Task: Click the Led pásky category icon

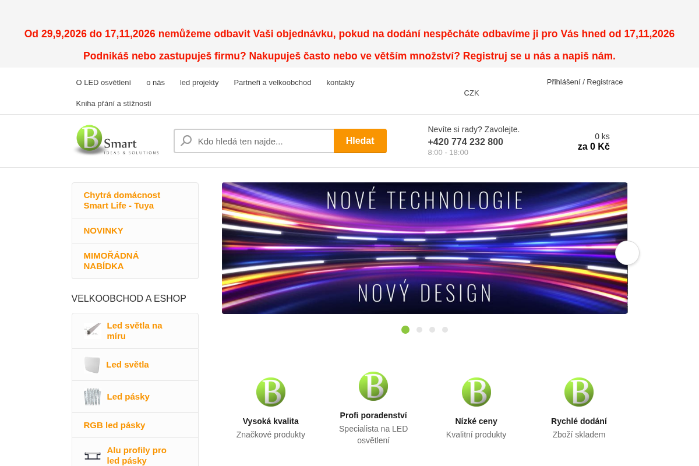Action: [93, 397]
